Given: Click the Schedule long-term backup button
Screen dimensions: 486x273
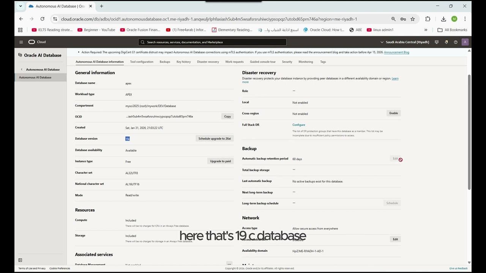Looking at the screenshot, I should click(x=392, y=203).
